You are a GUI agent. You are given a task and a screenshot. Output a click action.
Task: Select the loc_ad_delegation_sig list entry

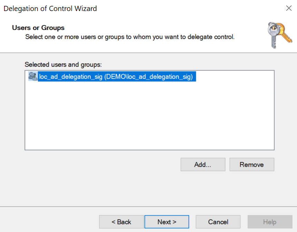112,77
